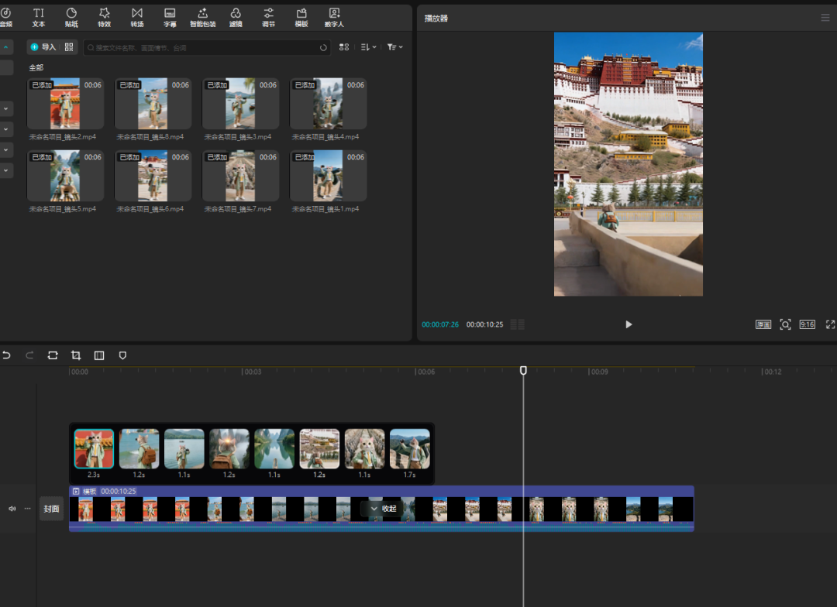Click the 导入 import button
Screen dimensions: 837x607
click(x=43, y=47)
